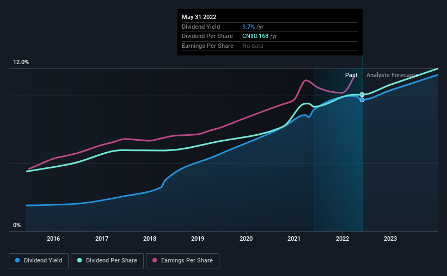
Task: Select the 2023 label on the time axis
Action: pyautogui.click(x=390, y=239)
